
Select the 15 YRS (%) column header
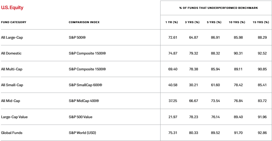click(261, 22)
